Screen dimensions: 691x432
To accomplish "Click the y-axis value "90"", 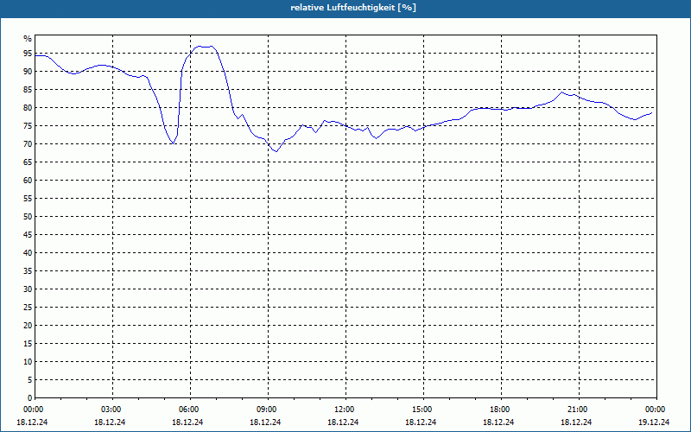I will [x=28, y=72].
